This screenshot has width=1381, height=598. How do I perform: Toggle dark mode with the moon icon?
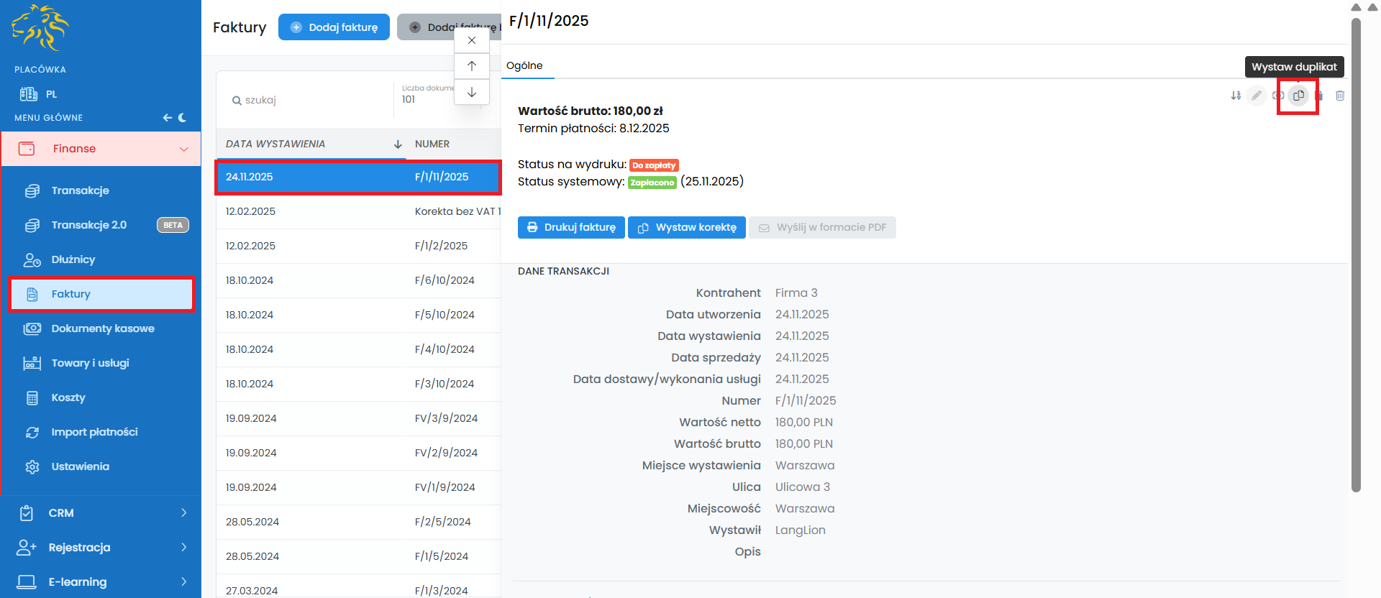pyautogui.click(x=183, y=118)
